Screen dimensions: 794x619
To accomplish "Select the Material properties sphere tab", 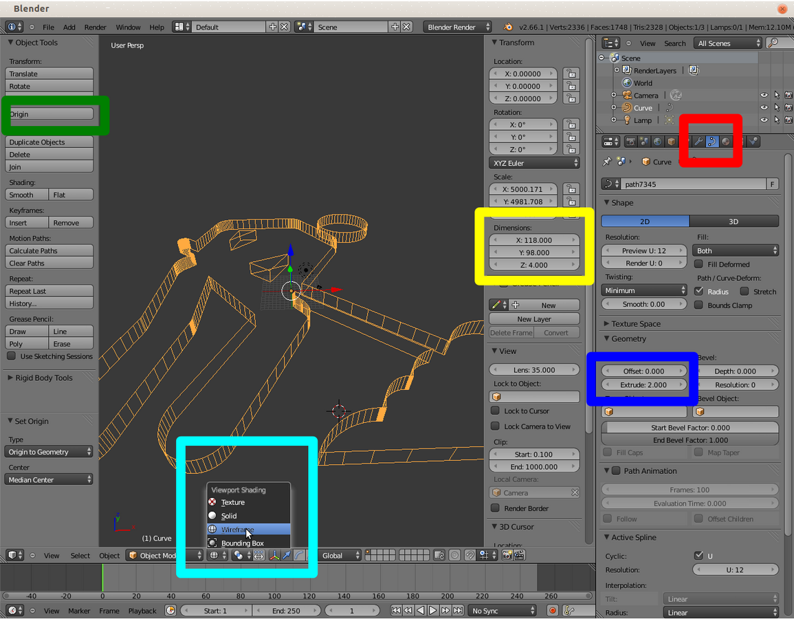I will pyautogui.click(x=726, y=142).
